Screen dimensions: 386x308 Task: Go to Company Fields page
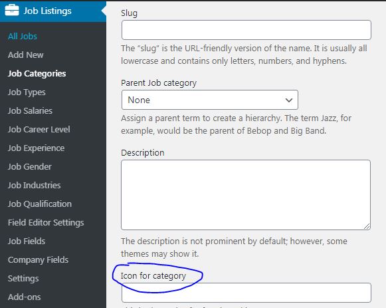(x=38, y=259)
